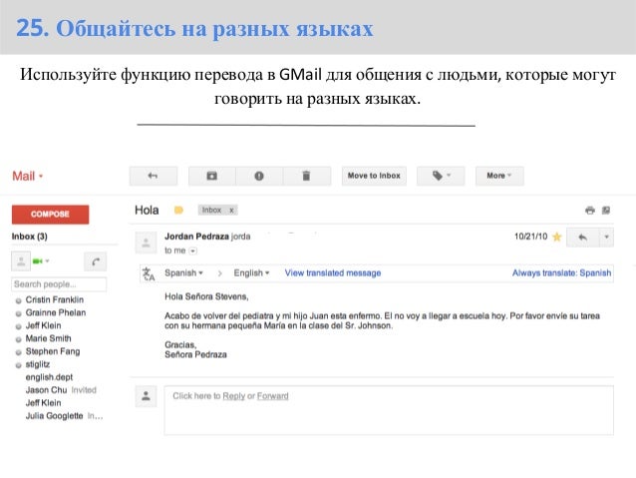
Task: Open the message in a new window
Action: coord(606,210)
